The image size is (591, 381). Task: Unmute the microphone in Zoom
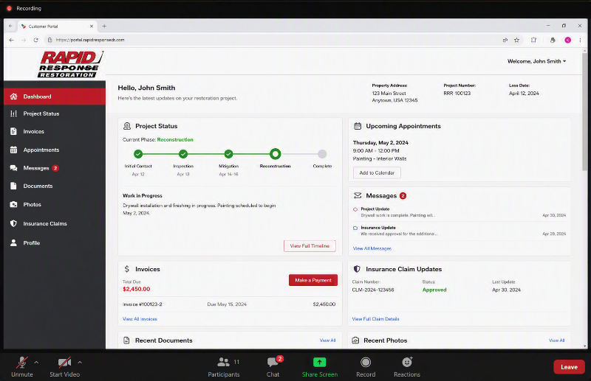pyautogui.click(x=22, y=367)
